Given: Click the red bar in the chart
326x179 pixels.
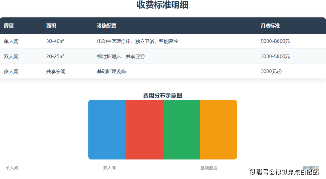Looking at the screenshot, I should click(x=144, y=130).
